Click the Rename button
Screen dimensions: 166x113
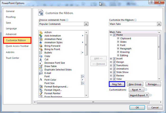(153, 84)
